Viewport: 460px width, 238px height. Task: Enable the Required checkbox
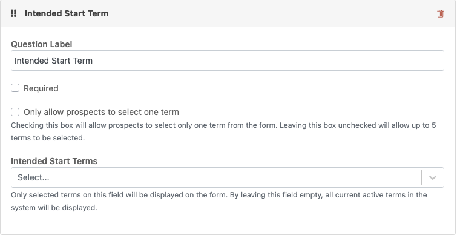(x=15, y=88)
